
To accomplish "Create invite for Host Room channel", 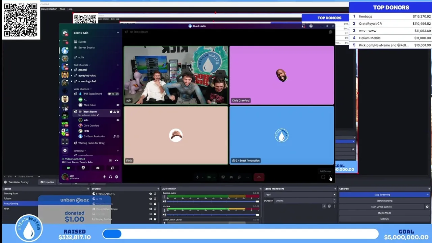I will coord(114,112).
